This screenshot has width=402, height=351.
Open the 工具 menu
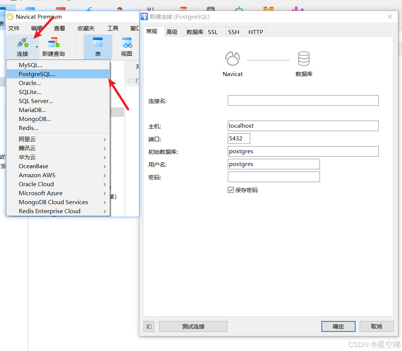(x=113, y=28)
